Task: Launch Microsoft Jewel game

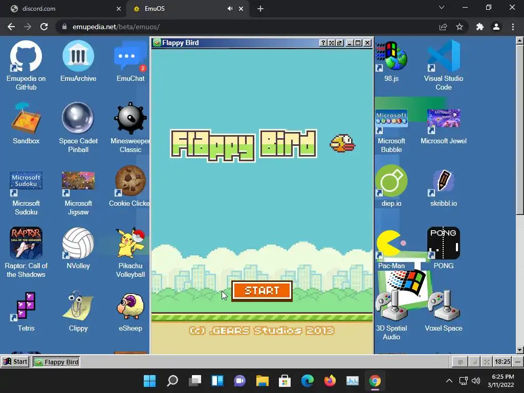Action: 444,127
